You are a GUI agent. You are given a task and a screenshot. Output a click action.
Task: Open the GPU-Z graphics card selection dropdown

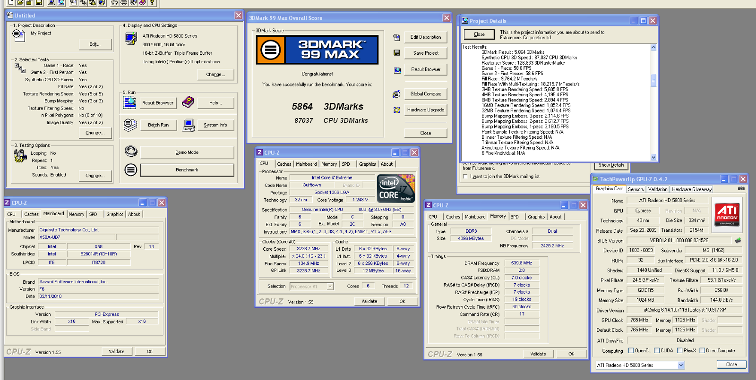point(681,365)
